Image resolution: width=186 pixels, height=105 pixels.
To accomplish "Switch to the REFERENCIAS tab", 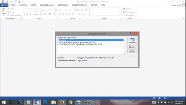I will pyautogui.click(x=63, y=5).
